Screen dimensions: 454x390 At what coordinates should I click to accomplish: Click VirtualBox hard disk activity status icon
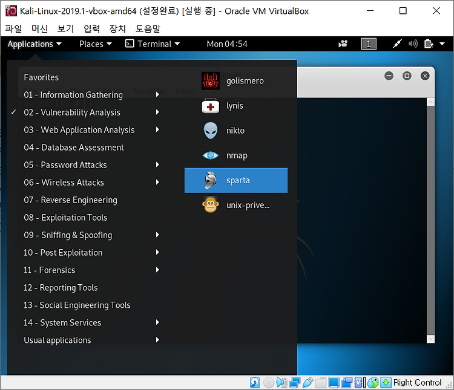255,383
